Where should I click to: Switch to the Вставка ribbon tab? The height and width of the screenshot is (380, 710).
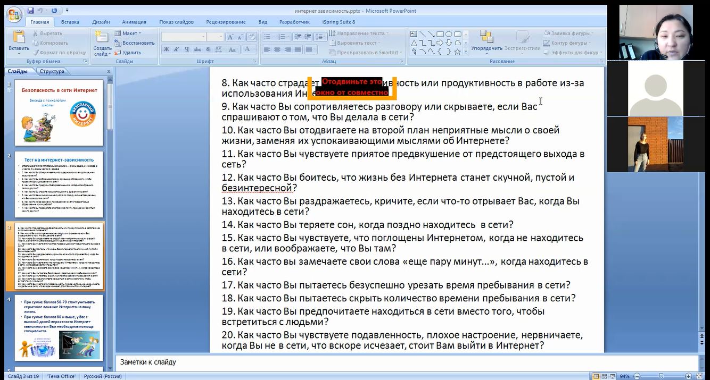coord(70,22)
